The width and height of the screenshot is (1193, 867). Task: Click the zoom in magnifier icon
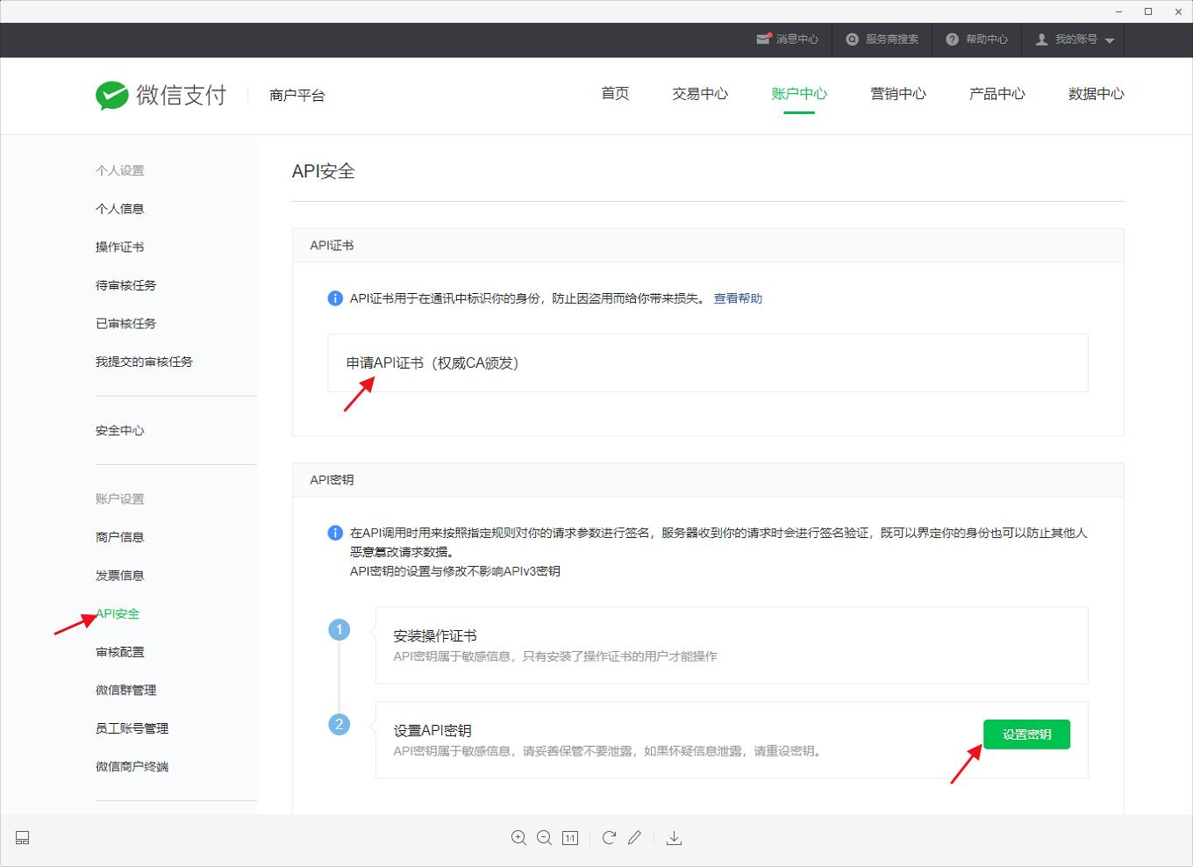518,838
